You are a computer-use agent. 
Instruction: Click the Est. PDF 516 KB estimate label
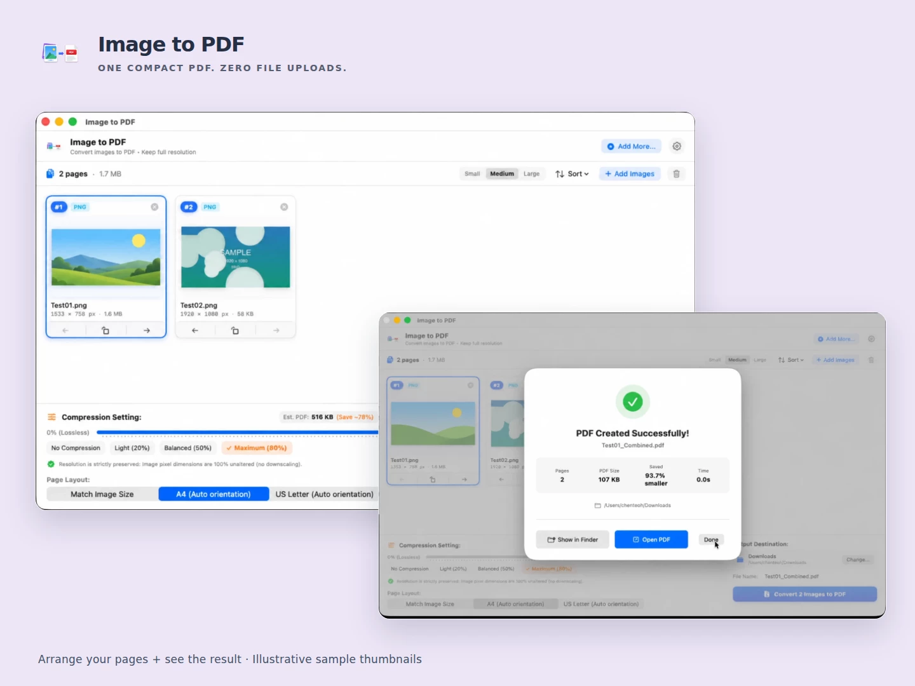click(x=329, y=417)
